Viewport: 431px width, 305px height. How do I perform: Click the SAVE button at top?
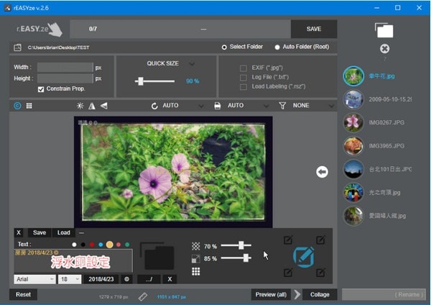313,29
